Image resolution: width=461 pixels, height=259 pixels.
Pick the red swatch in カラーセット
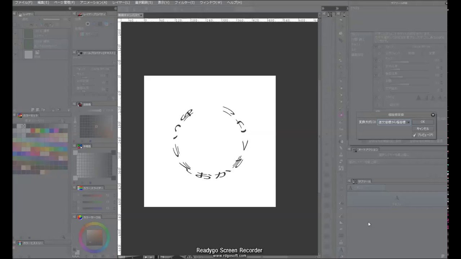33,131
